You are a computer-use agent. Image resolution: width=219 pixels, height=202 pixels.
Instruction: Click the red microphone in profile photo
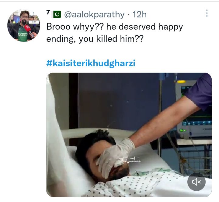pos(29,31)
